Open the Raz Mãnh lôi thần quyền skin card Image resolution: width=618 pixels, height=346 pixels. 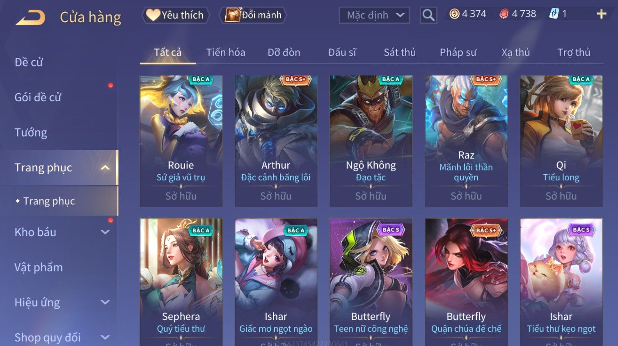tap(466, 141)
